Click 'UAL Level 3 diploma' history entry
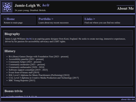This screenshot has width=136, height=102. click(44, 78)
